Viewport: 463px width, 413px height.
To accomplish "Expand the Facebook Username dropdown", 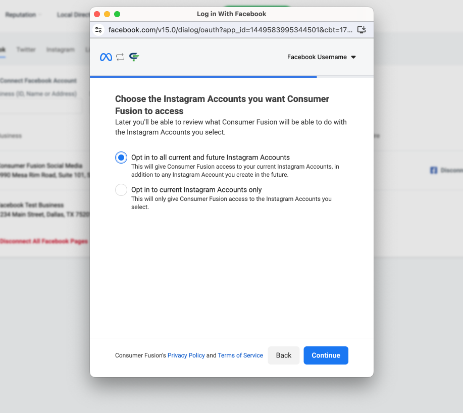I will (x=321, y=57).
